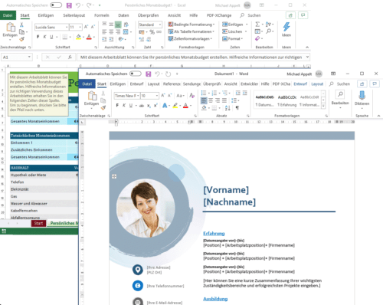The height and width of the screenshot is (305, 383).
Task: Click text highlight color in Word
Action: pos(175,105)
